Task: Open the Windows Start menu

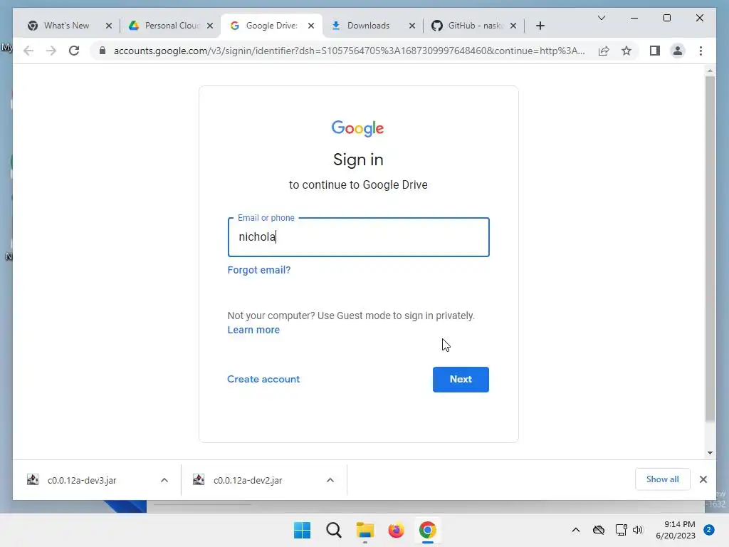Action: (x=302, y=530)
